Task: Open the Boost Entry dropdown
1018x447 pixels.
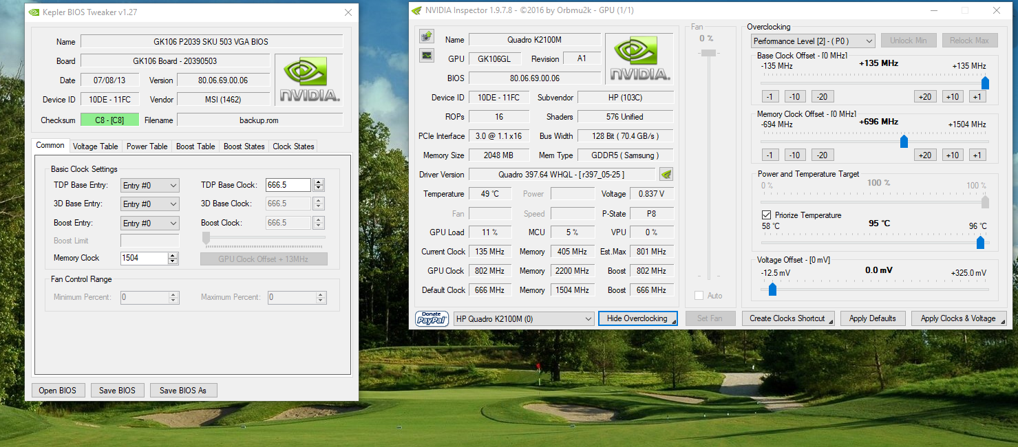Action: 150,223
